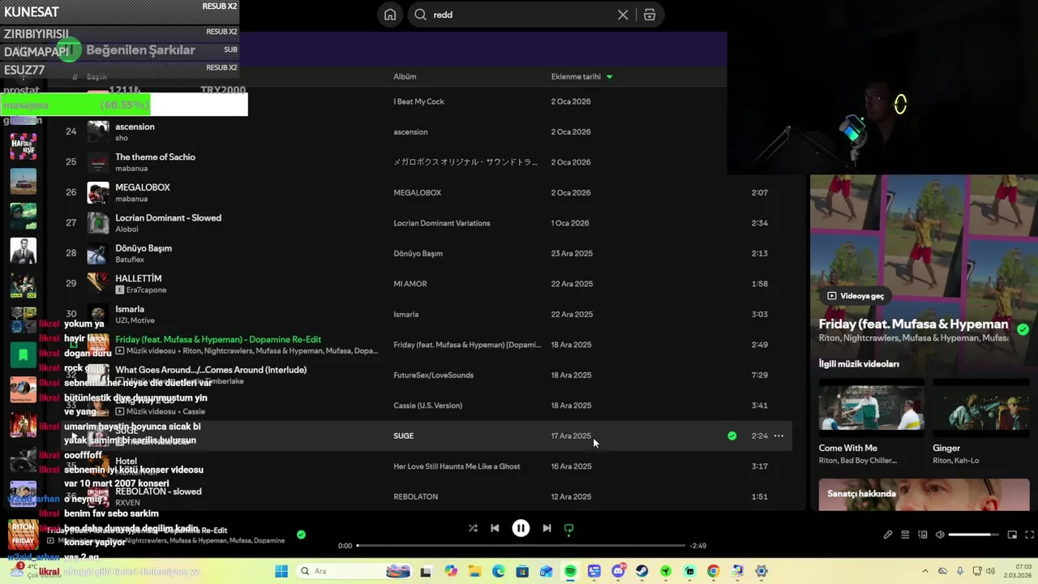Click the date '23 Ara 2025'
Image resolution: width=1038 pixels, height=584 pixels.
click(x=572, y=253)
